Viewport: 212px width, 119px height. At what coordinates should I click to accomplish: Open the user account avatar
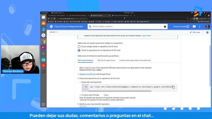coord(208,26)
